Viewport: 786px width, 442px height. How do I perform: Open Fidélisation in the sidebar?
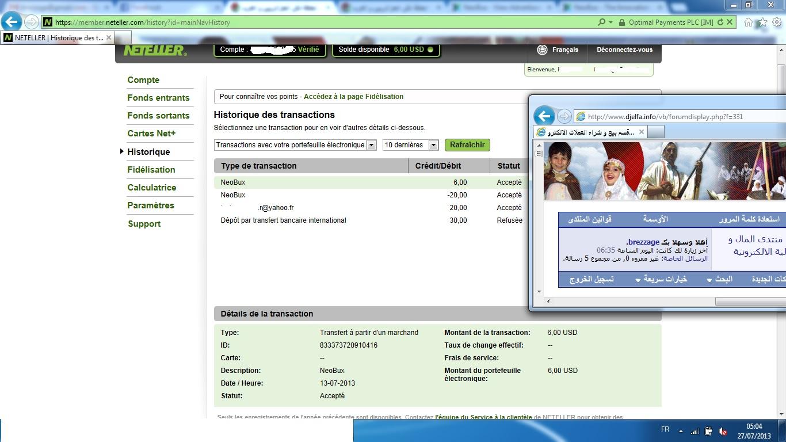coord(151,170)
